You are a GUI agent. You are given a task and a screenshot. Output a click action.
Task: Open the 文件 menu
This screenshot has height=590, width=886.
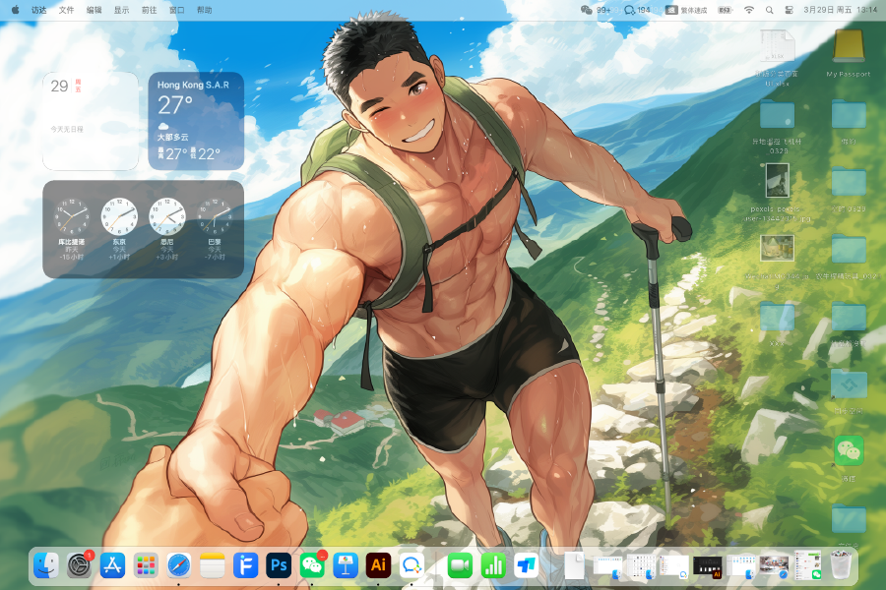pyautogui.click(x=66, y=9)
